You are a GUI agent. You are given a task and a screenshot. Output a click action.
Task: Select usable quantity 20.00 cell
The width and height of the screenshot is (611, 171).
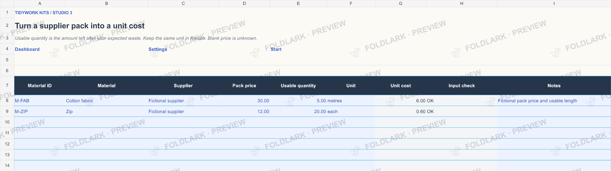(x=298, y=112)
